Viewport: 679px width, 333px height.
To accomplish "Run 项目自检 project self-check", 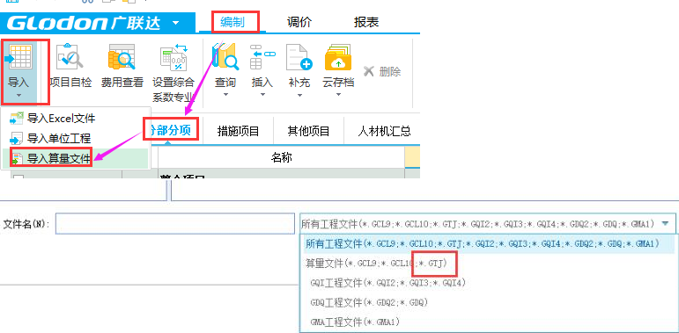I will pos(70,66).
